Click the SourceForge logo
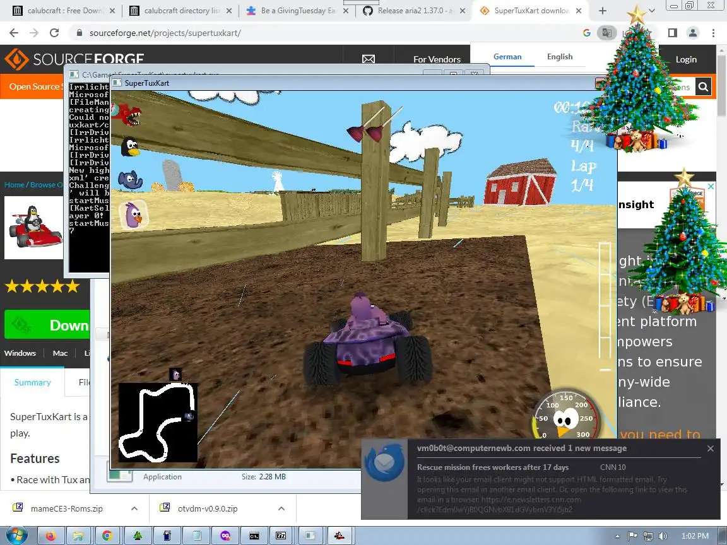The image size is (727, 545). pos(74,59)
